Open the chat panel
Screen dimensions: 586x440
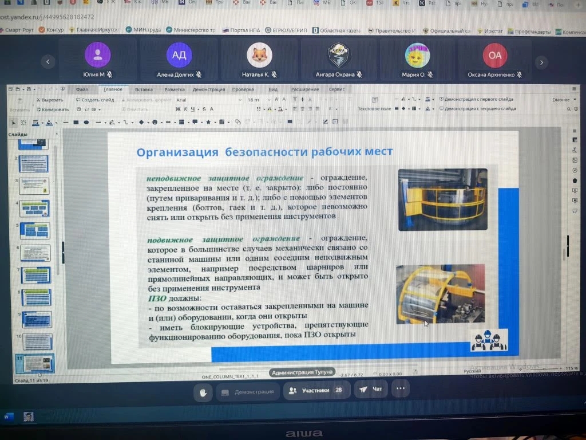tap(370, 390)
